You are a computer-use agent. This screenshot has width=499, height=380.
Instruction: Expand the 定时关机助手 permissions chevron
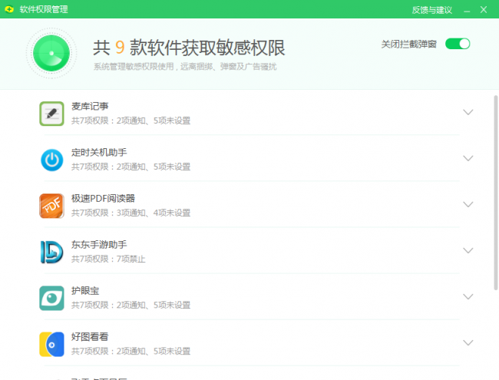[468, 158]
